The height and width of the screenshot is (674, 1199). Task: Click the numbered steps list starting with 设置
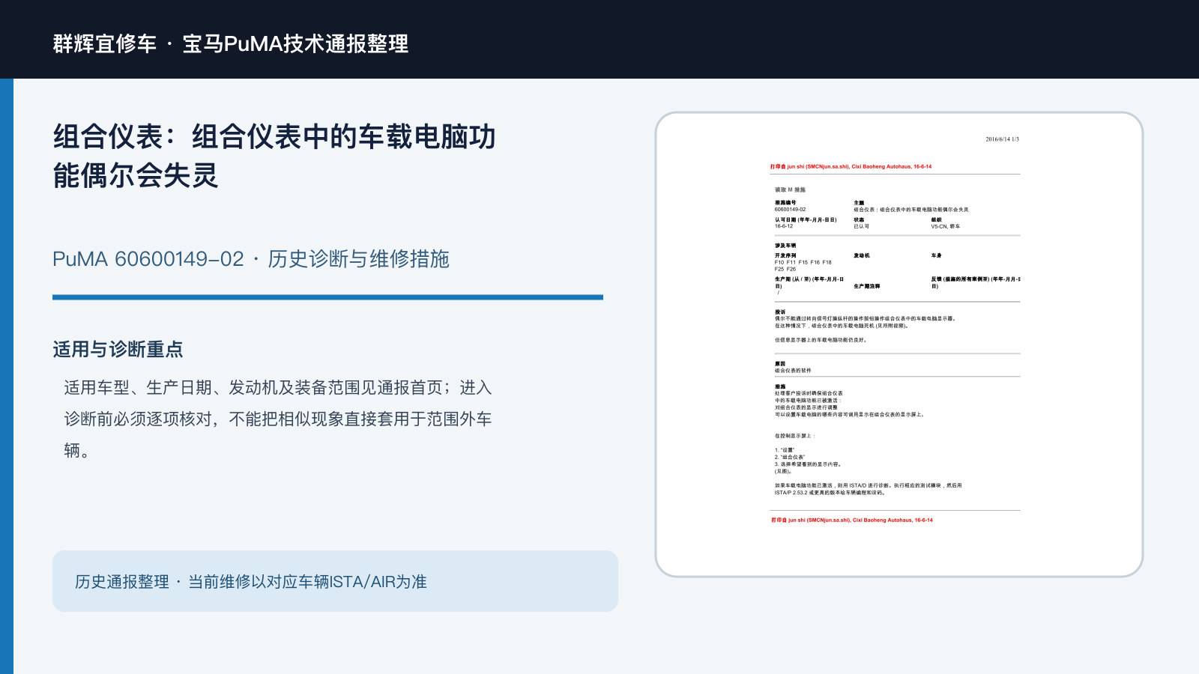click(x=798, y=461)
